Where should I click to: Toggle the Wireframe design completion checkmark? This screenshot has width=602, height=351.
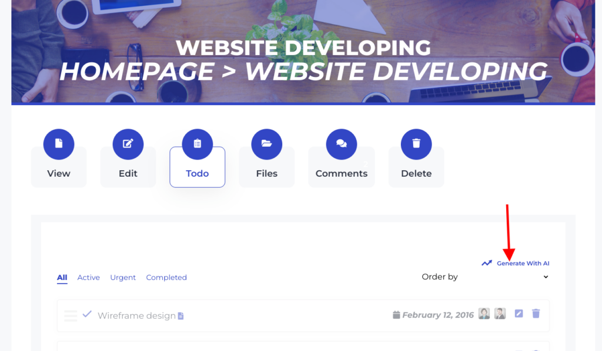click(87, 314)
